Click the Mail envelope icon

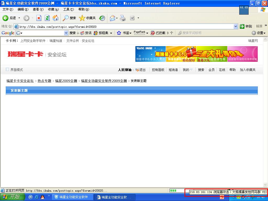coord(112,18)
